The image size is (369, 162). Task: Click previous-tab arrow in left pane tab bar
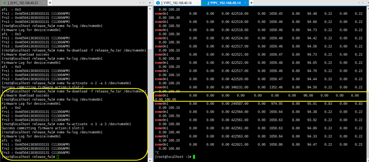[140, 3]
